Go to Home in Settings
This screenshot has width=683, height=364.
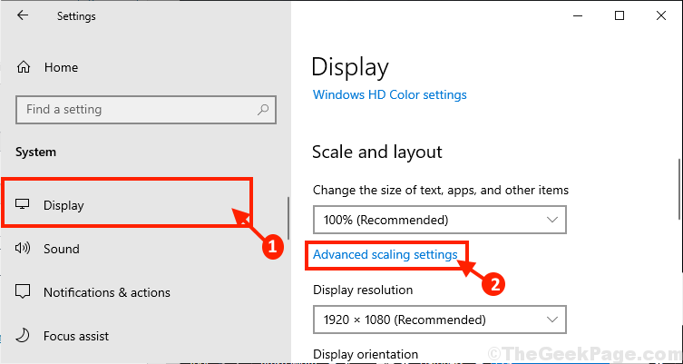coord(61,67)
